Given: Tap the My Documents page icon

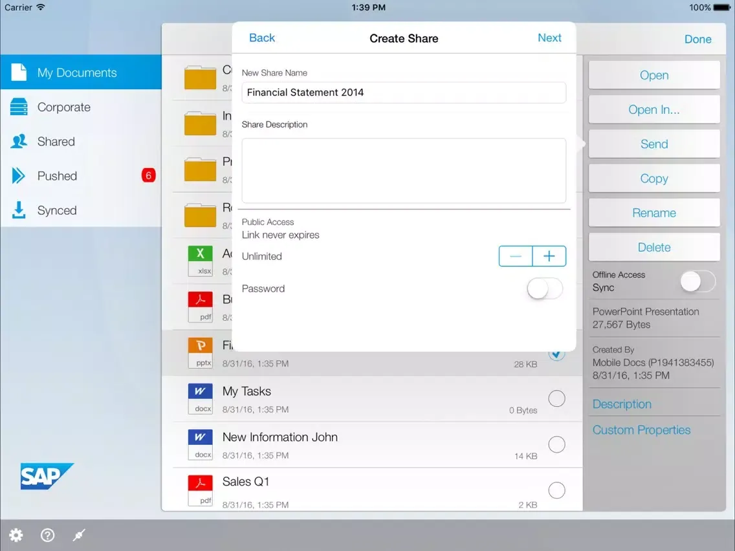Looking at the screenshot, I should (x=19, y=72).
